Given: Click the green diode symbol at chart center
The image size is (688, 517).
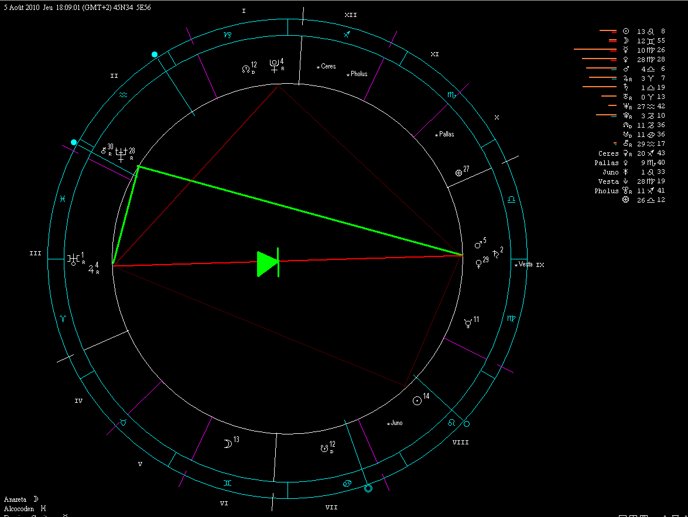Looking at the screenshot, I should [x=268, y=263].
